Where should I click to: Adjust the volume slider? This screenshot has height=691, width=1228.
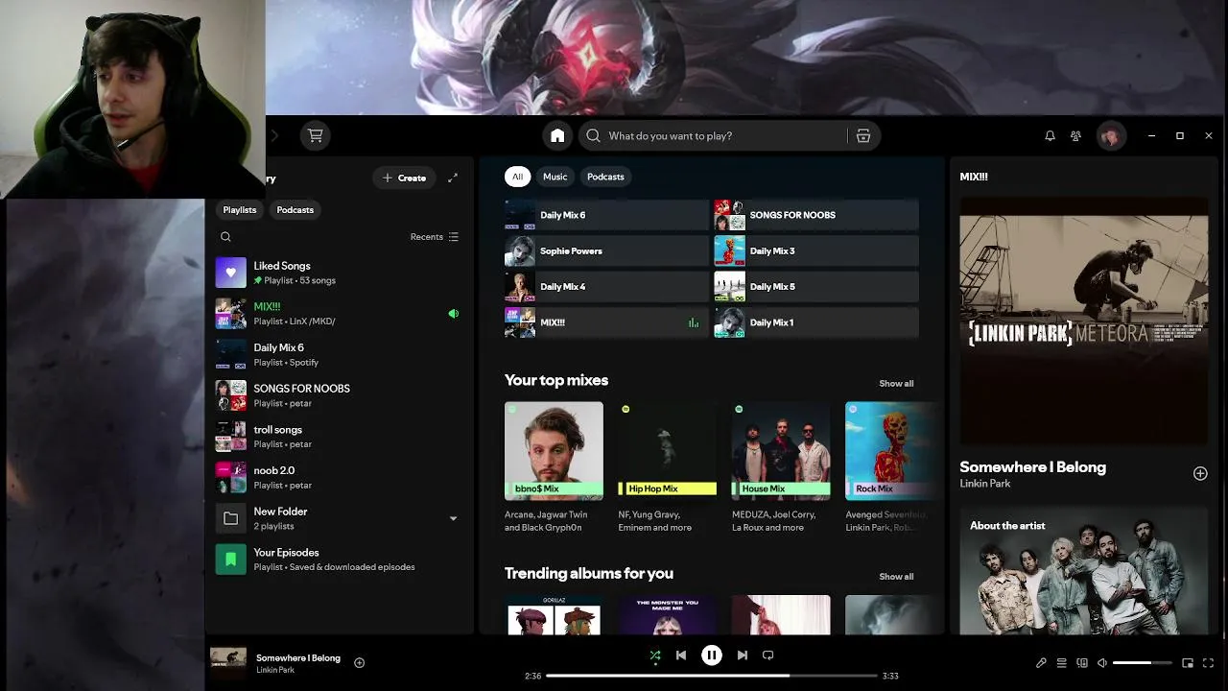1143,663
